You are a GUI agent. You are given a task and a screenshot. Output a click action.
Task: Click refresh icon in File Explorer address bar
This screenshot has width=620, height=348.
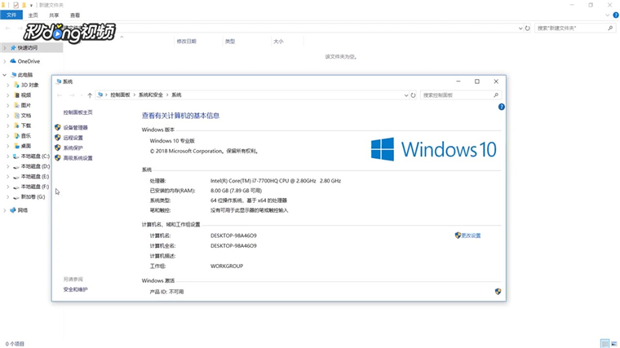pyautogui.click(x=528, y=29)
